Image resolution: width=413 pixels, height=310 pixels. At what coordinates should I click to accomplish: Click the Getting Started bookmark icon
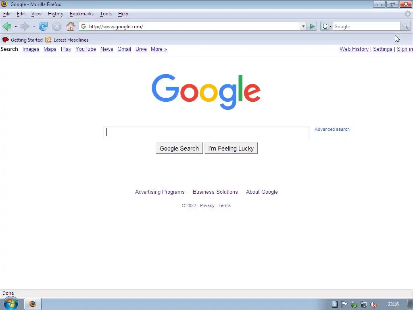[6, 40]
